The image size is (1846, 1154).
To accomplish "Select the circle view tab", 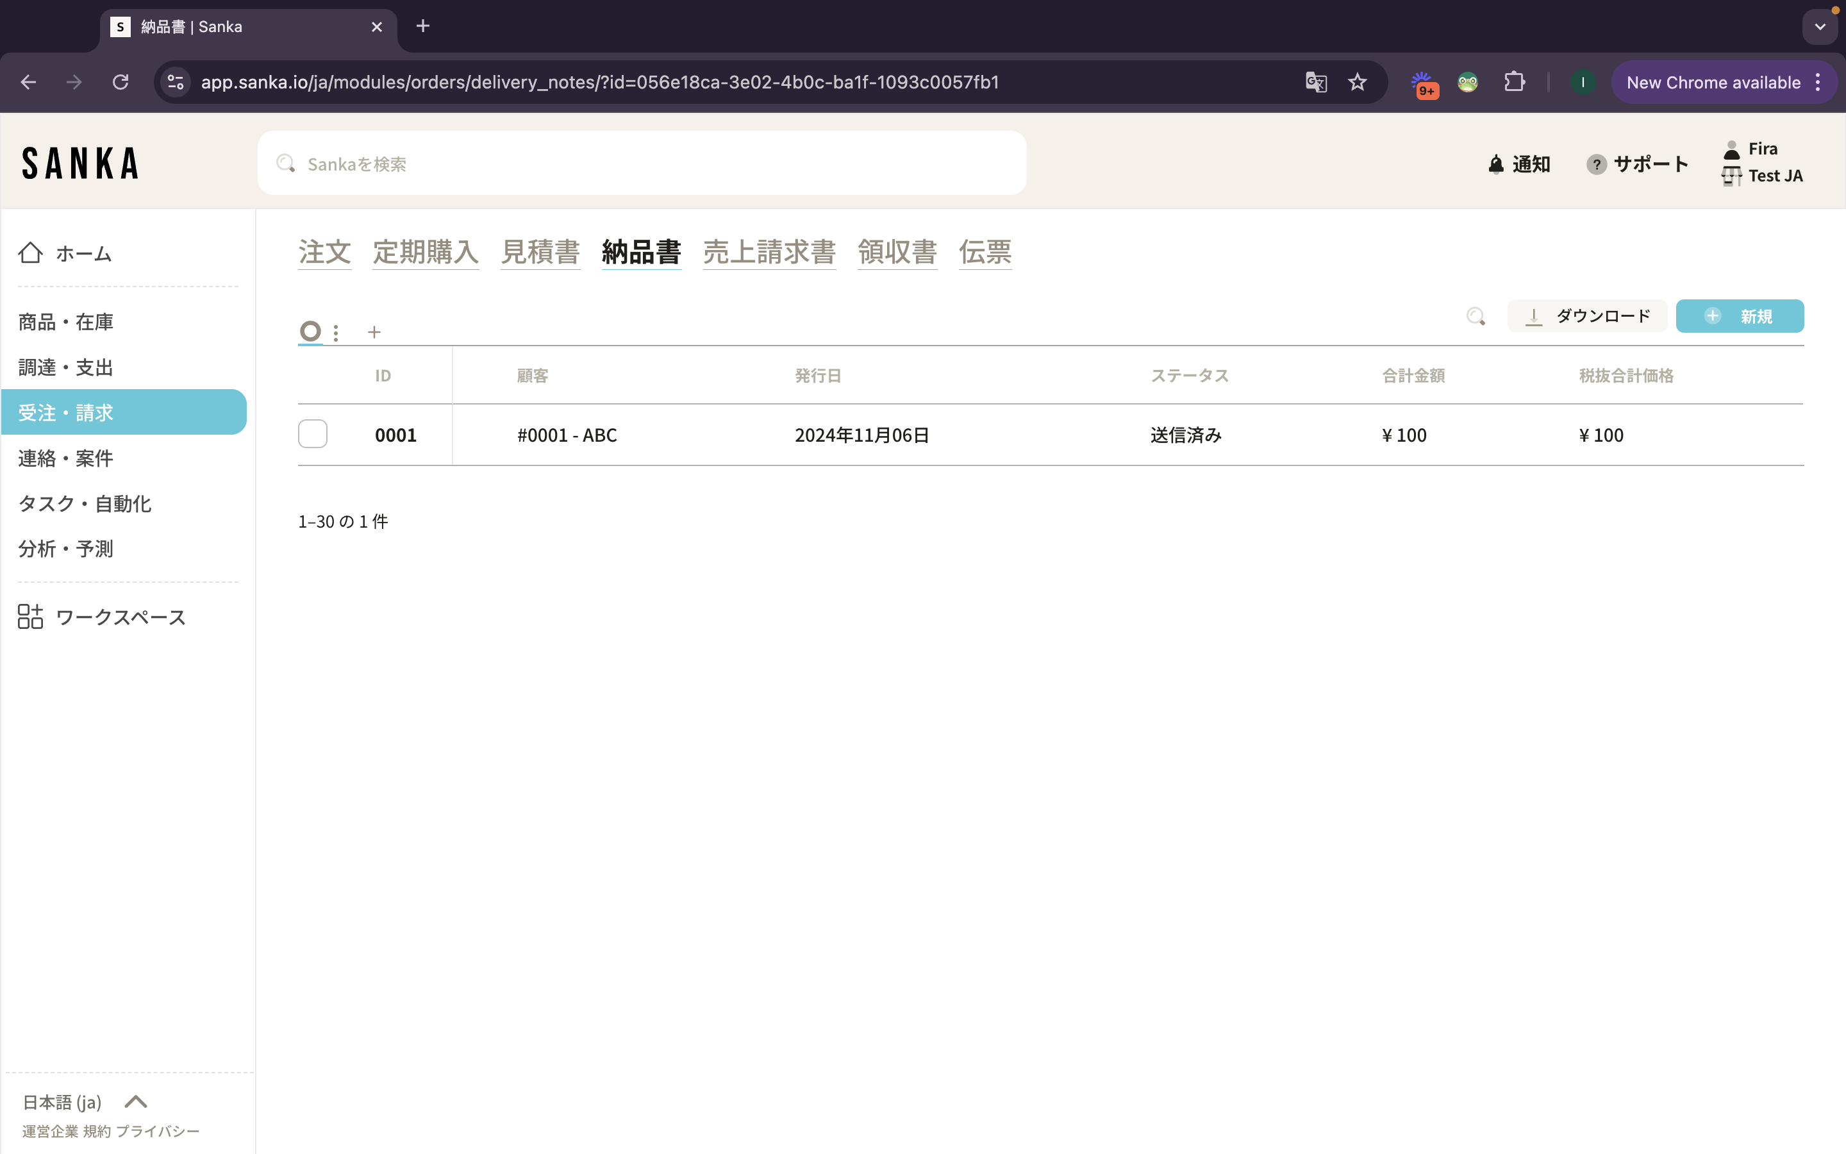I will [x=310, y=331].
